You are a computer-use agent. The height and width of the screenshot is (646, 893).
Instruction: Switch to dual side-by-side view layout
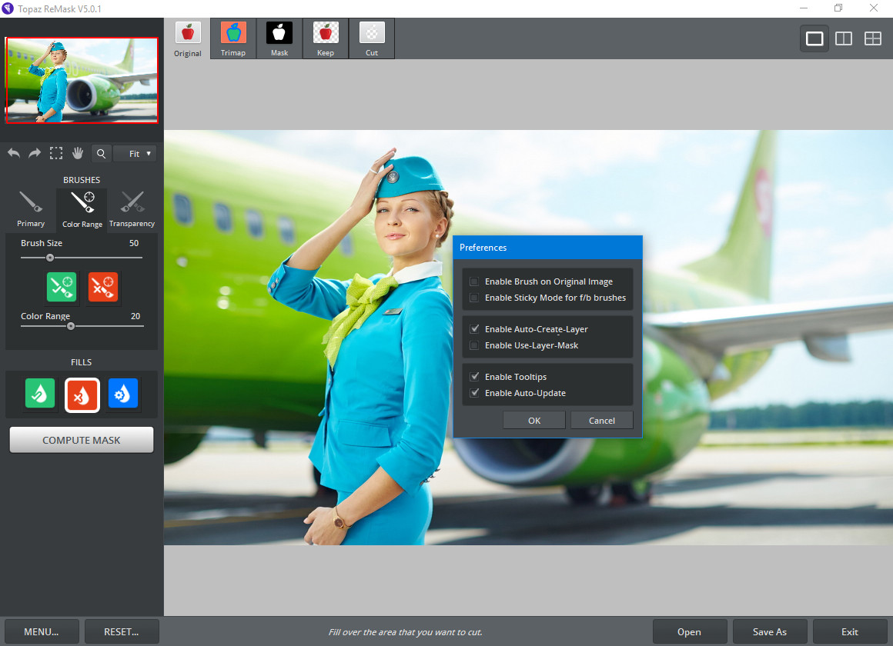click(x=844, y=38)
